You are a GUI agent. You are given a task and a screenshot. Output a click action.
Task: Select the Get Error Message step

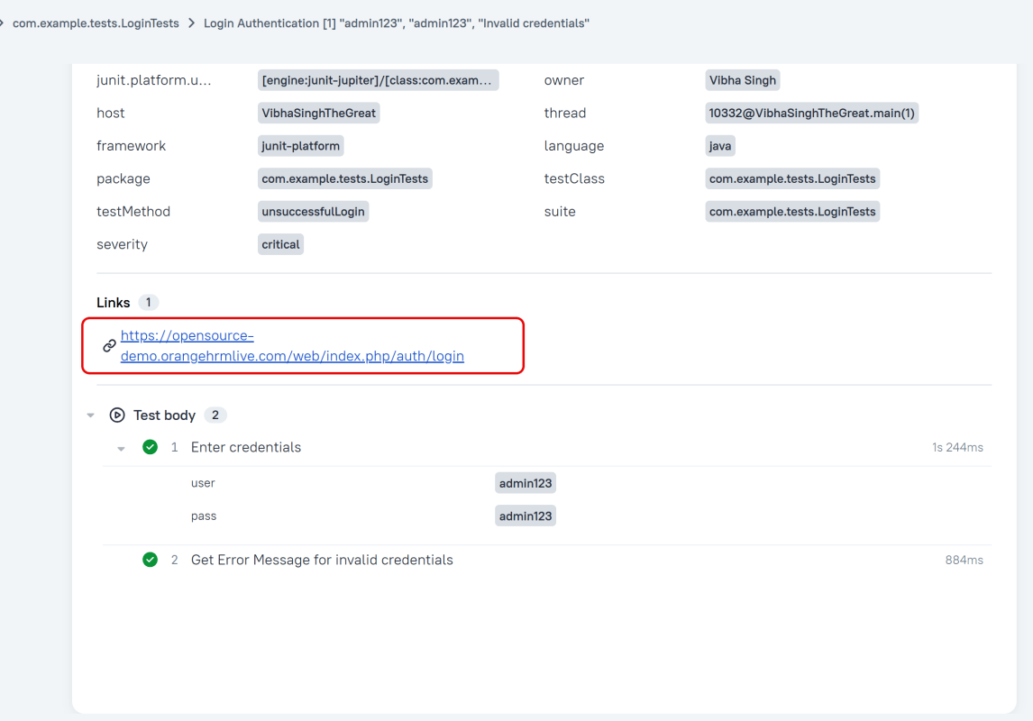[322, 560]
